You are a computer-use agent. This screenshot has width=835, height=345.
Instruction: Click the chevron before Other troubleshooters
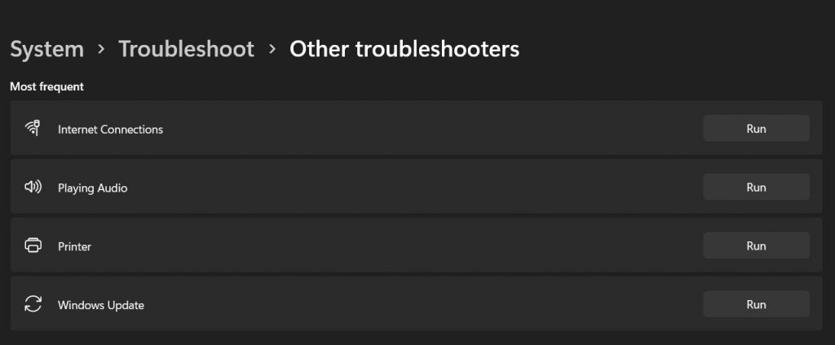coord(272,49)
